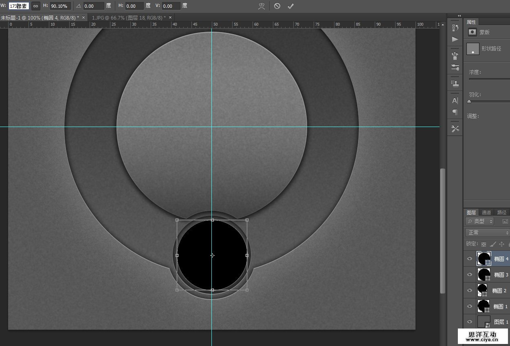
Task: Switch to the 1.JPG document tab
Action: coord(129,18)
